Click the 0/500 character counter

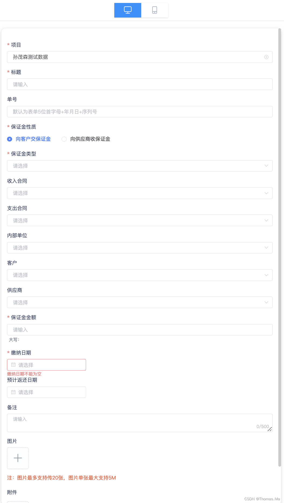click(x=263, y=426)
